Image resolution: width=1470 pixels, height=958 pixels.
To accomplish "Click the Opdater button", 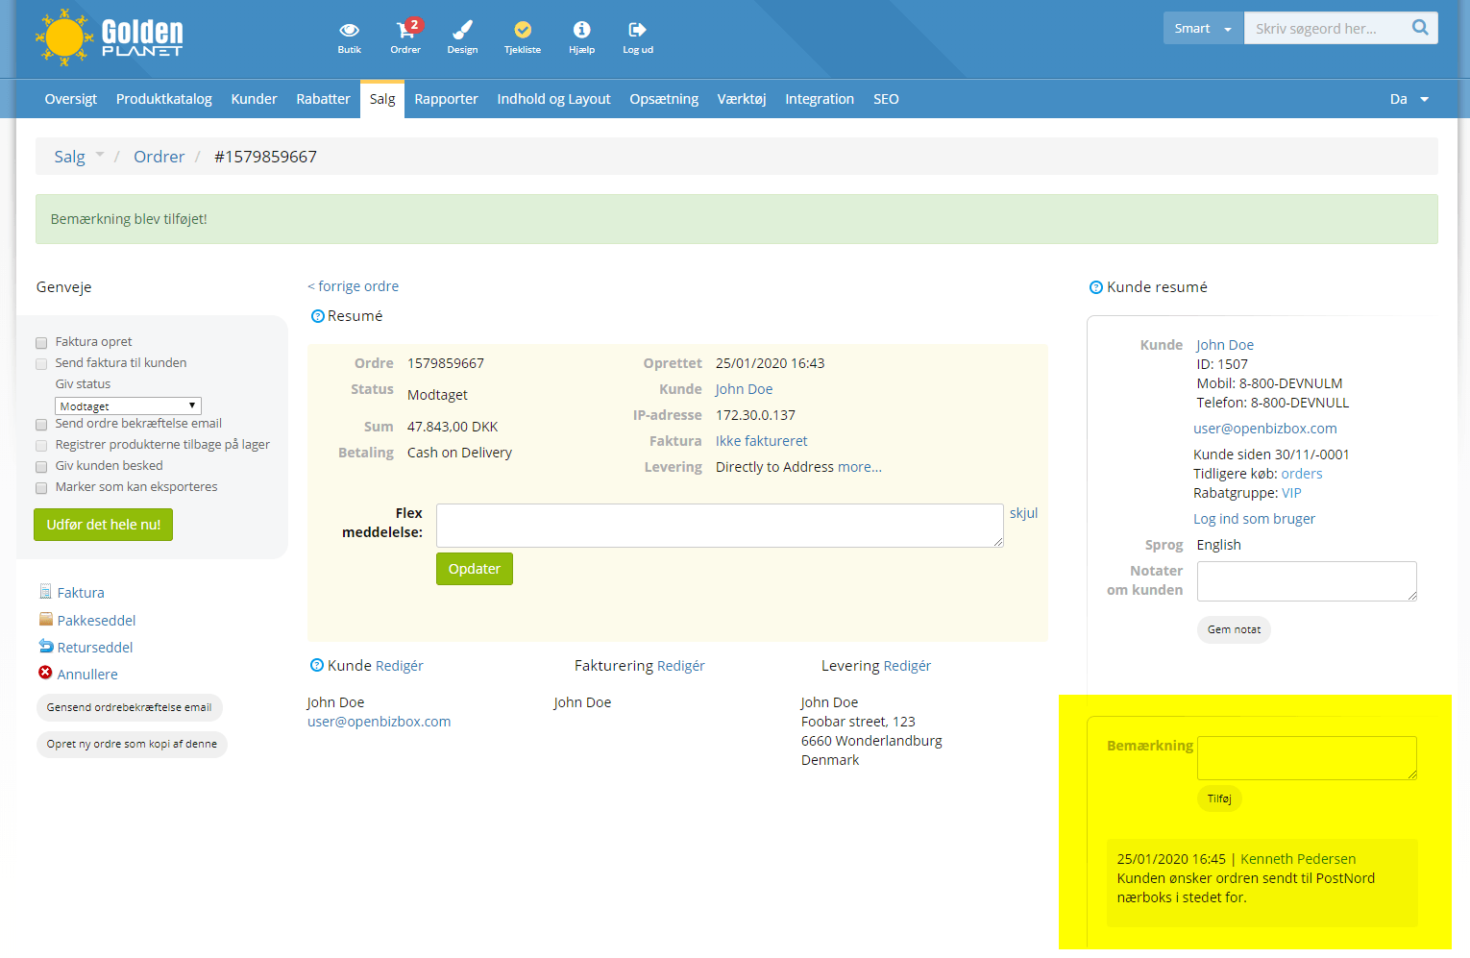I will (x=475, y=569).
